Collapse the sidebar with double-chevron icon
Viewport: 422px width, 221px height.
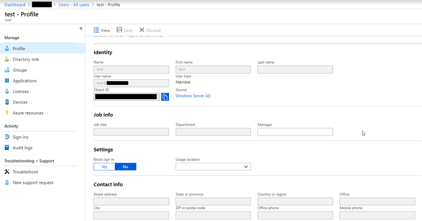[x=81, y=29]
